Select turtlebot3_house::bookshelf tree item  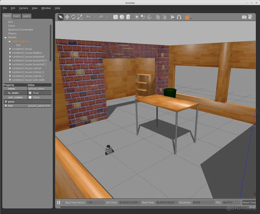pyautogui.click(x=28, y=57)
